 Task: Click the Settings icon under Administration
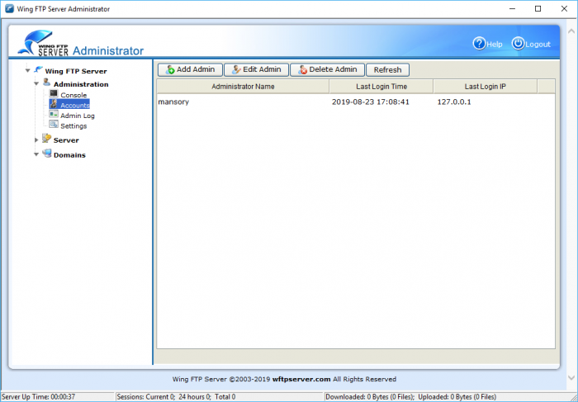54,125
